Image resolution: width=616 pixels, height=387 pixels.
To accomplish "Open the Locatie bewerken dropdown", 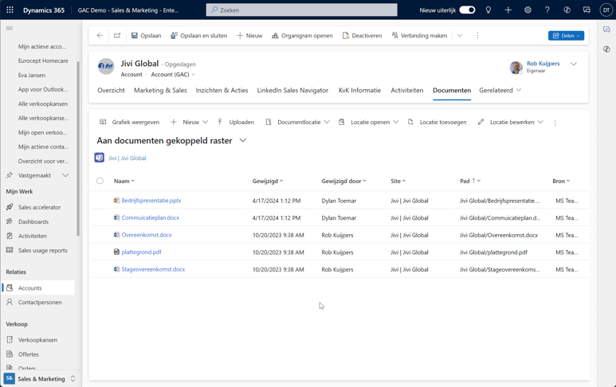I will tap(510, 122).
